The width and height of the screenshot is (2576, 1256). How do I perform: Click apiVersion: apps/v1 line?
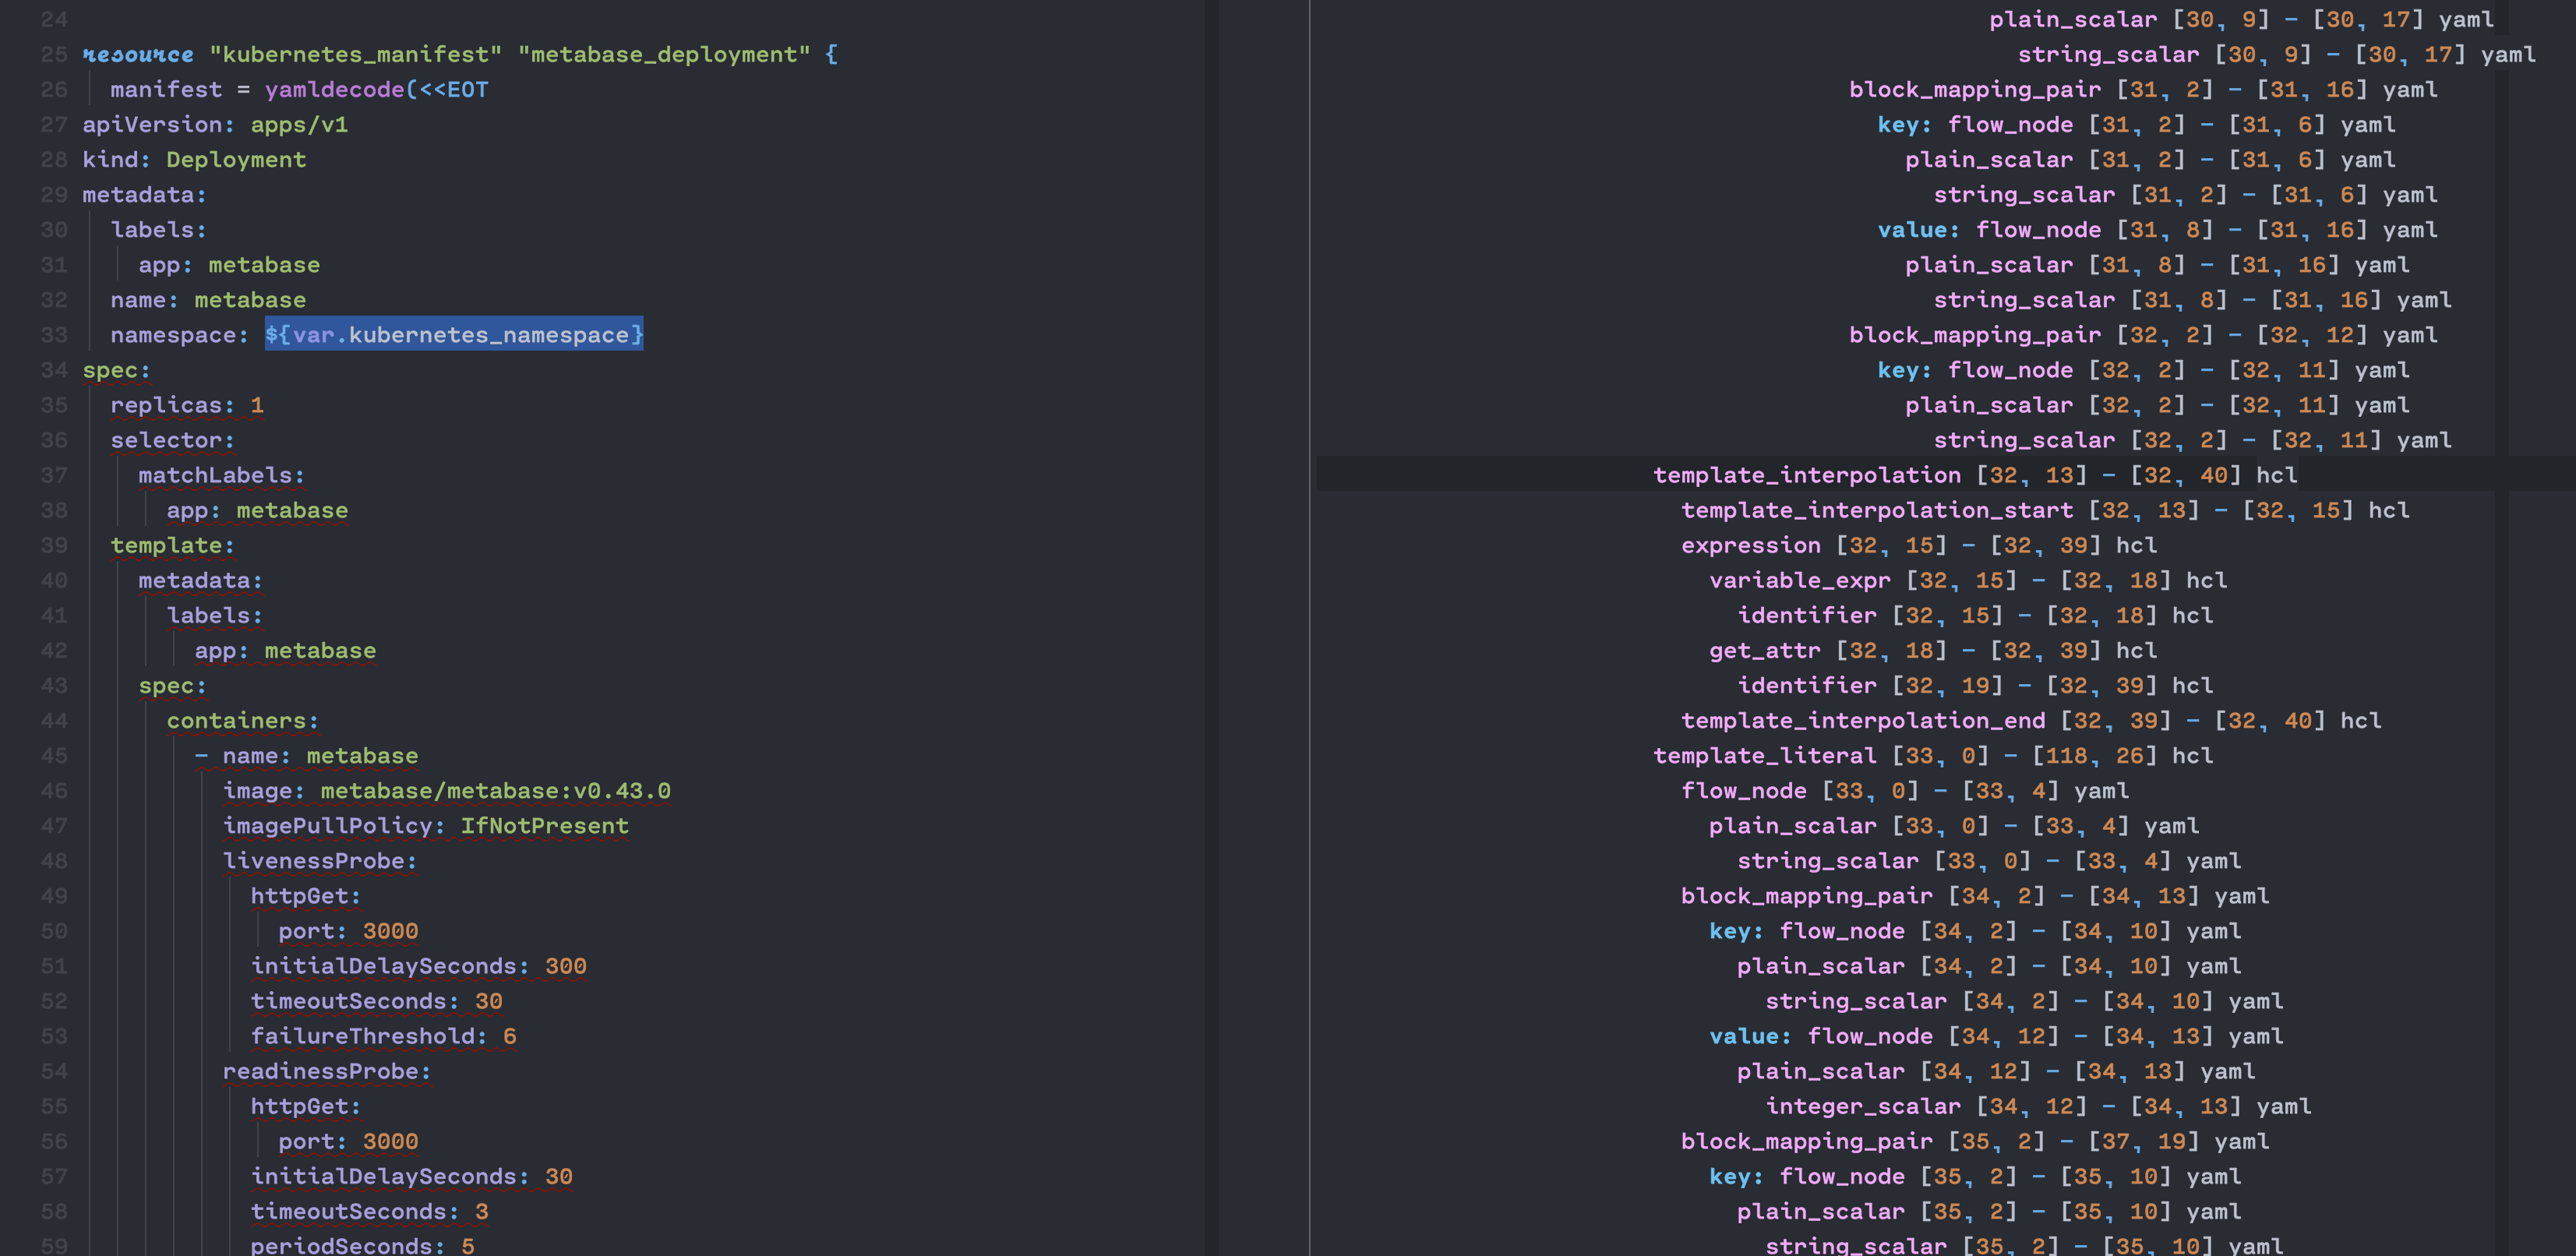coord(215,125)
